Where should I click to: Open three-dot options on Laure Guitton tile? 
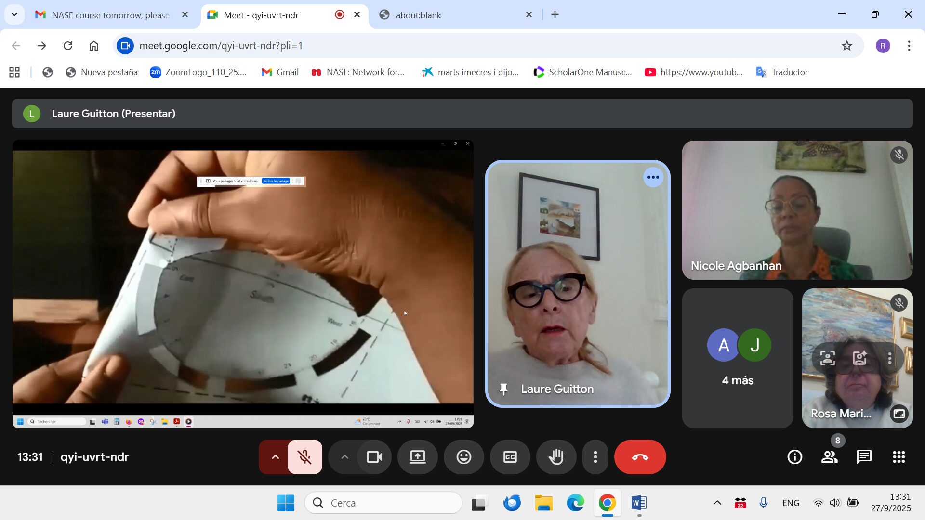(653, 177)
